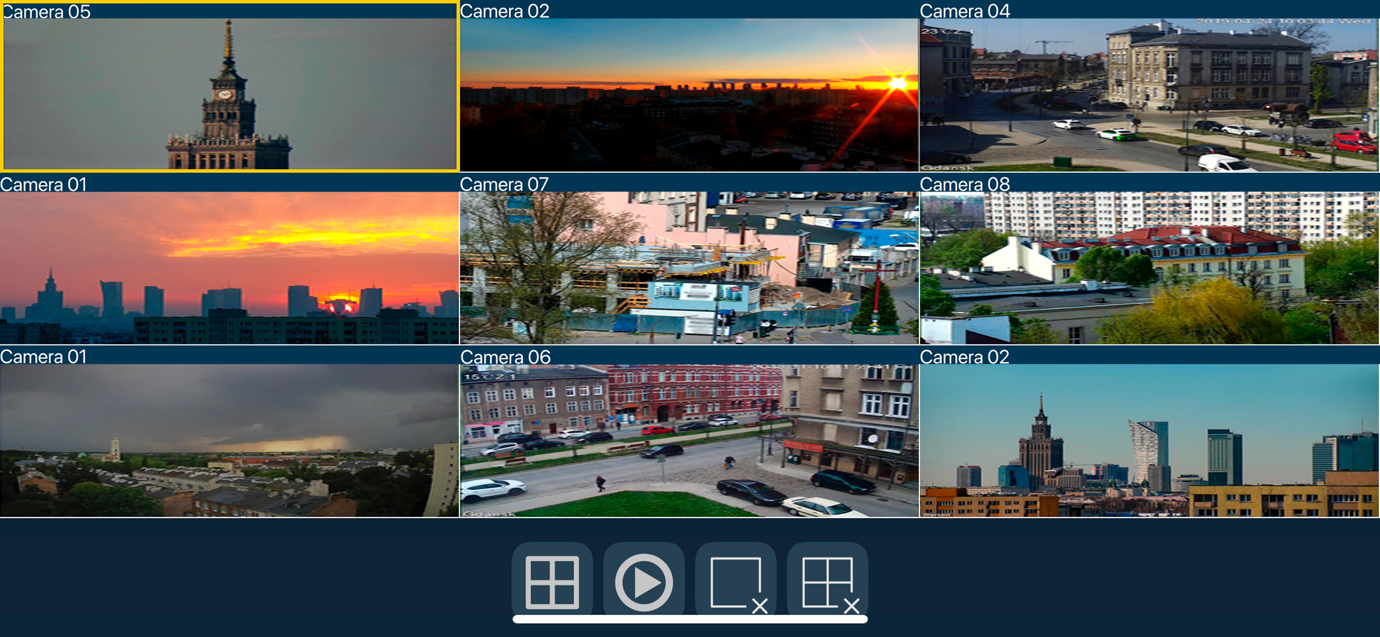Open Camera 06 street with pedestrians feed
Image resolution: width=1380 pixels, height=637 pixels.
(x=689, y=440)
